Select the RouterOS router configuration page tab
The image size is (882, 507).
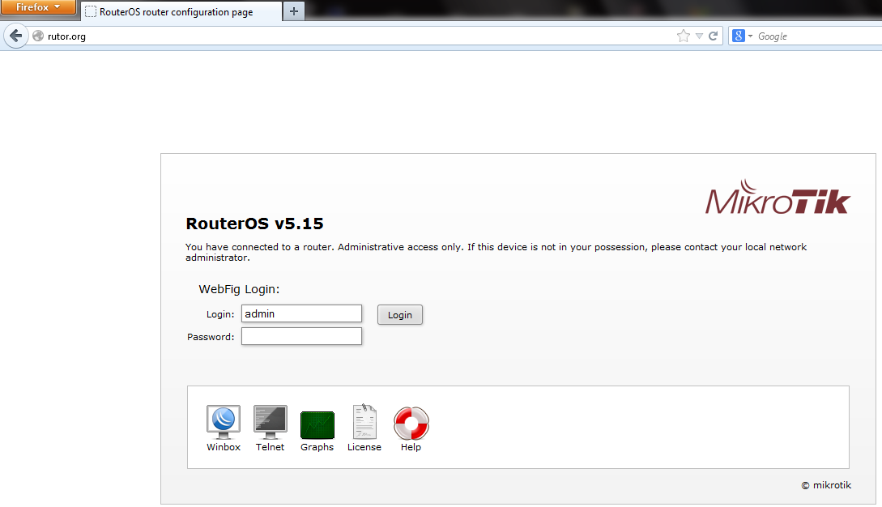(x=181, y=12)
